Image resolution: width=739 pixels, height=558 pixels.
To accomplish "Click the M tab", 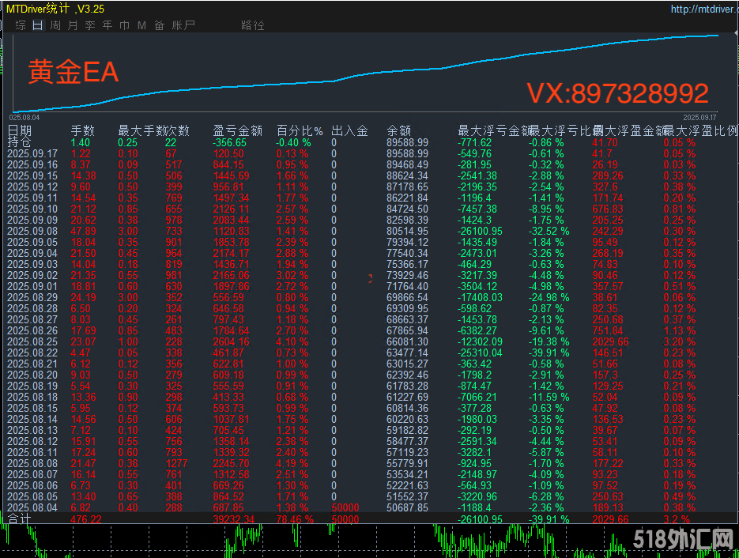I will click(141, 25).
